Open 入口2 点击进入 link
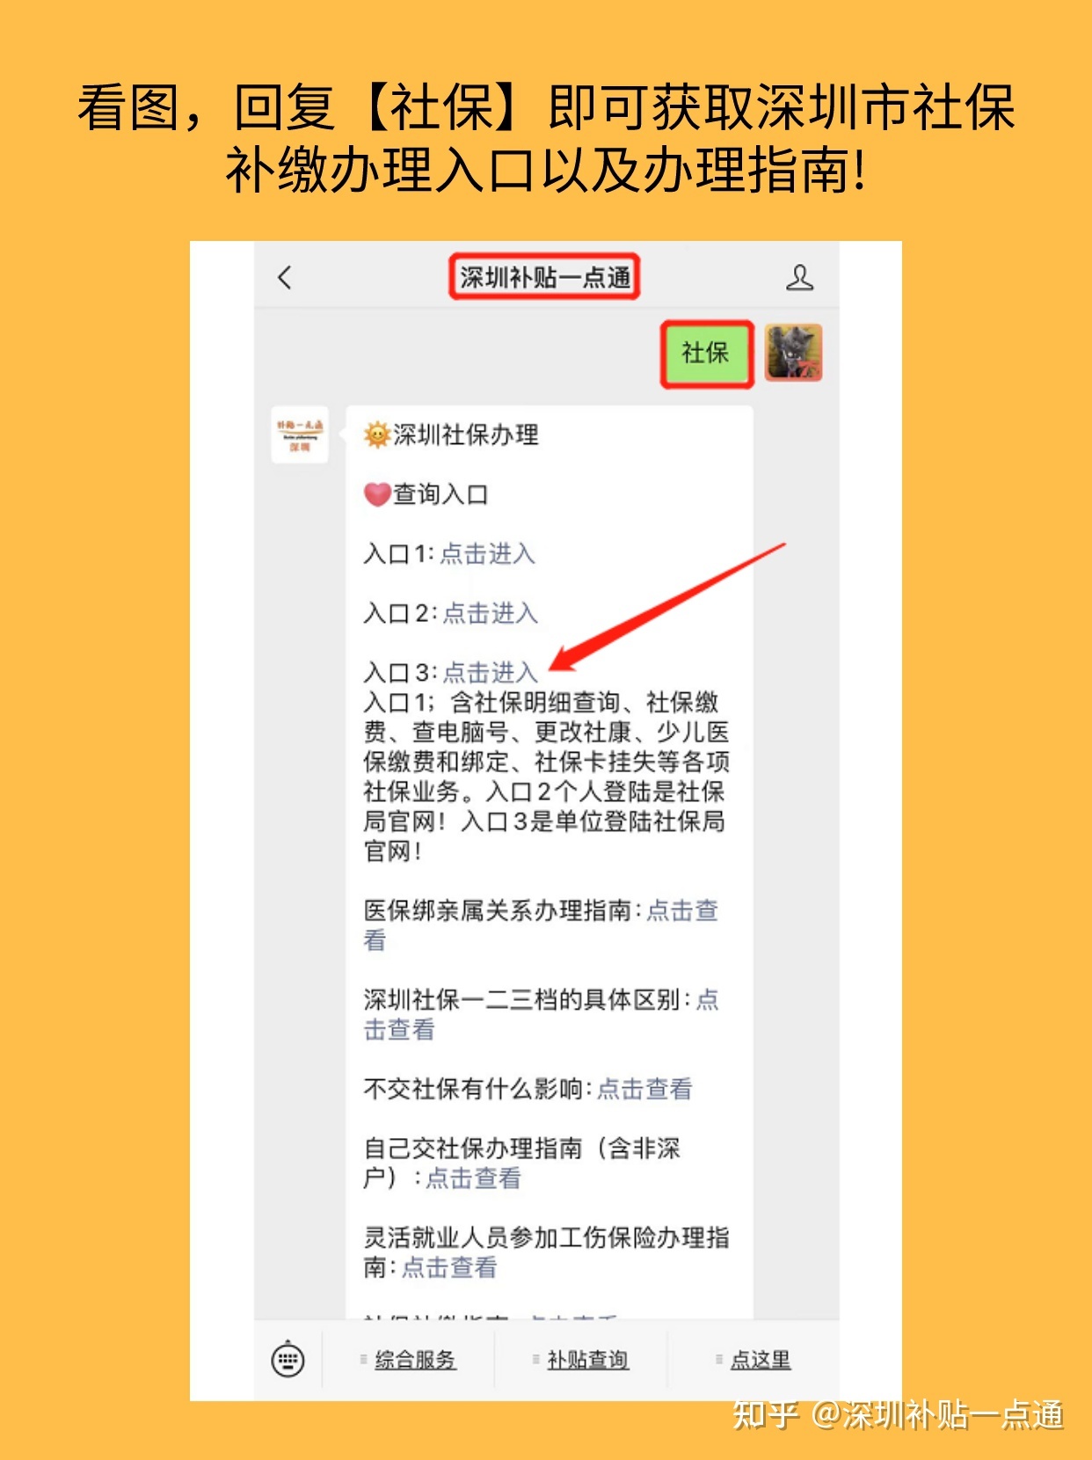 click(x=490, y=613)
